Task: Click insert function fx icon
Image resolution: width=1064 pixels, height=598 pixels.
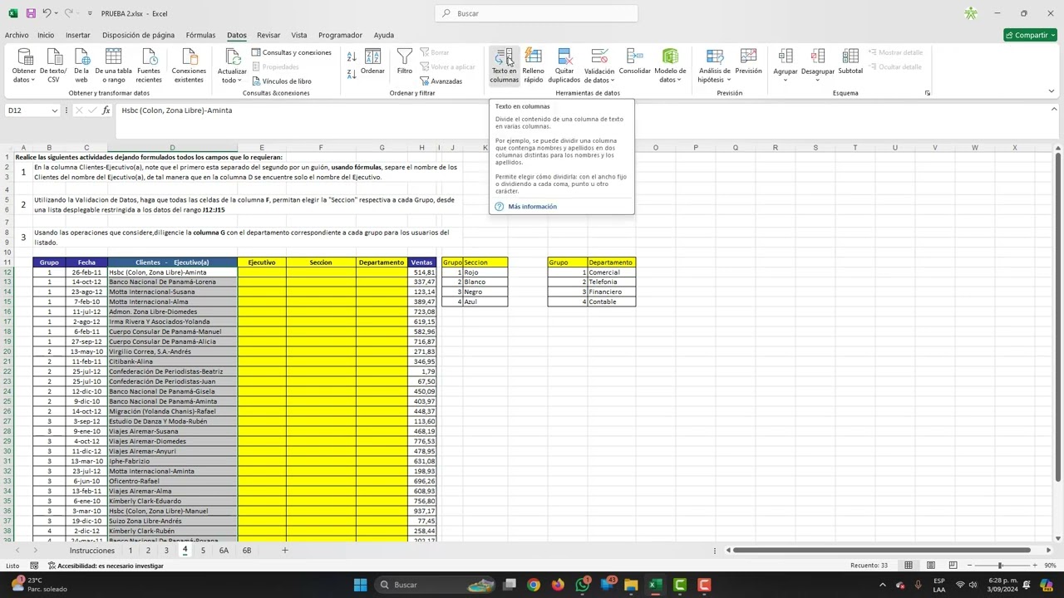Action: pyautogui.click(x=106, y=110)
